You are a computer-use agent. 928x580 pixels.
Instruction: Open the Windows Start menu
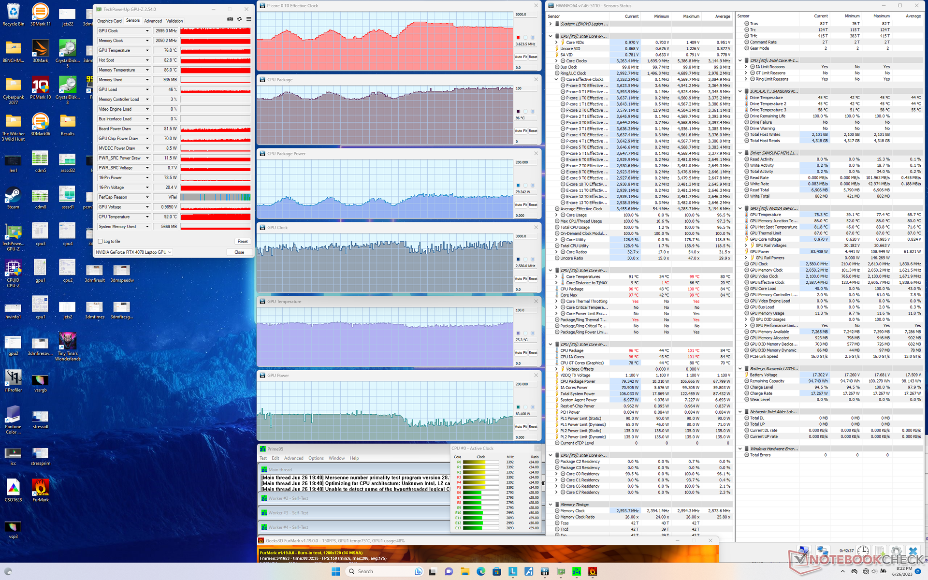click(x=336, y=571)
